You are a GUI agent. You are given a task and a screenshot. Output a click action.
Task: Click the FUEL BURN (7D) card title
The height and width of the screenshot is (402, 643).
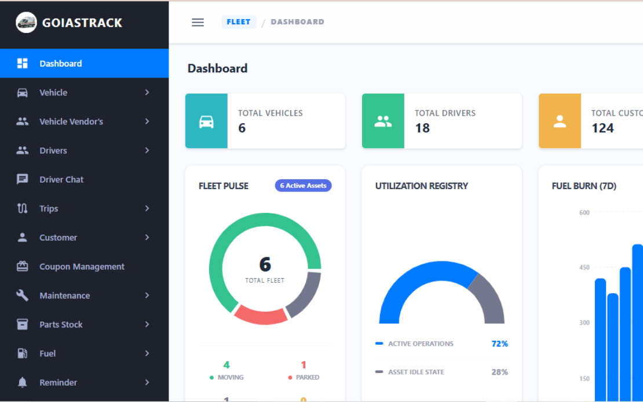point(584,186)
